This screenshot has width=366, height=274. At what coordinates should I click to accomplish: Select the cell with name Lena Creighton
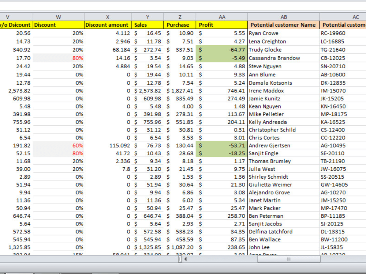point(284,42)
